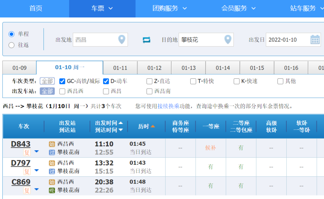The height and width of the screenshot is (199, 324).
Task: Enable the K-快速 train type checkbox
Action: point(236,82)
